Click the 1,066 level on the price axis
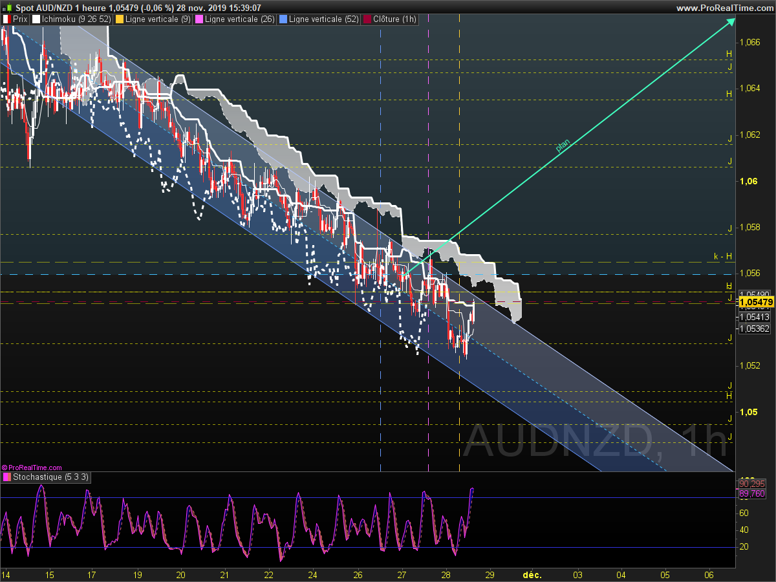Image resolution: width=776 pixels, height=582 pixels. pyautogui.click(x=749, y=42)
